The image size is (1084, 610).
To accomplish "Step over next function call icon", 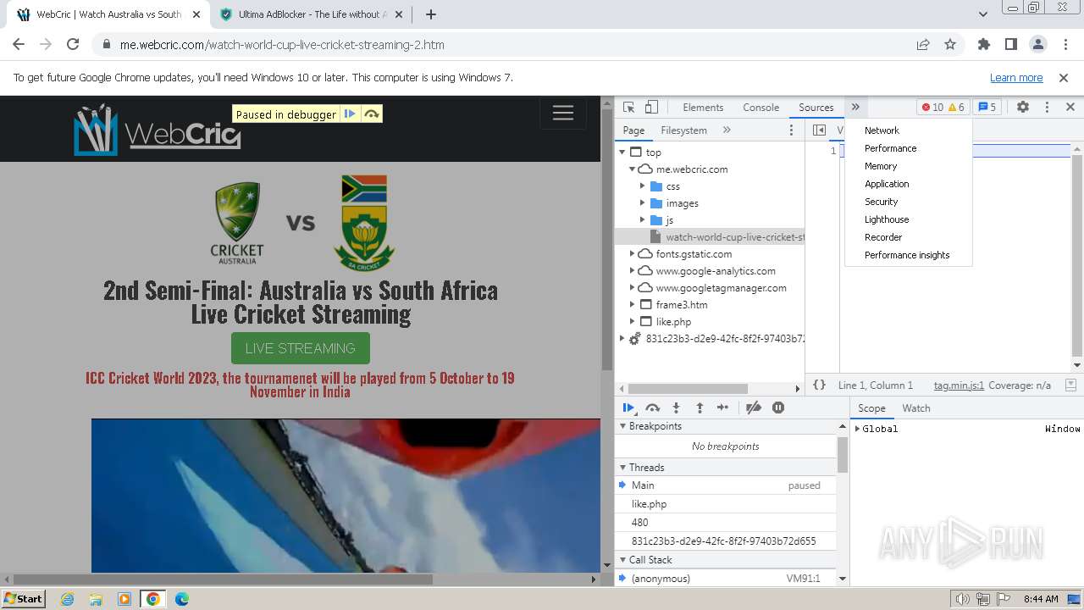I will tap(652, 408).
